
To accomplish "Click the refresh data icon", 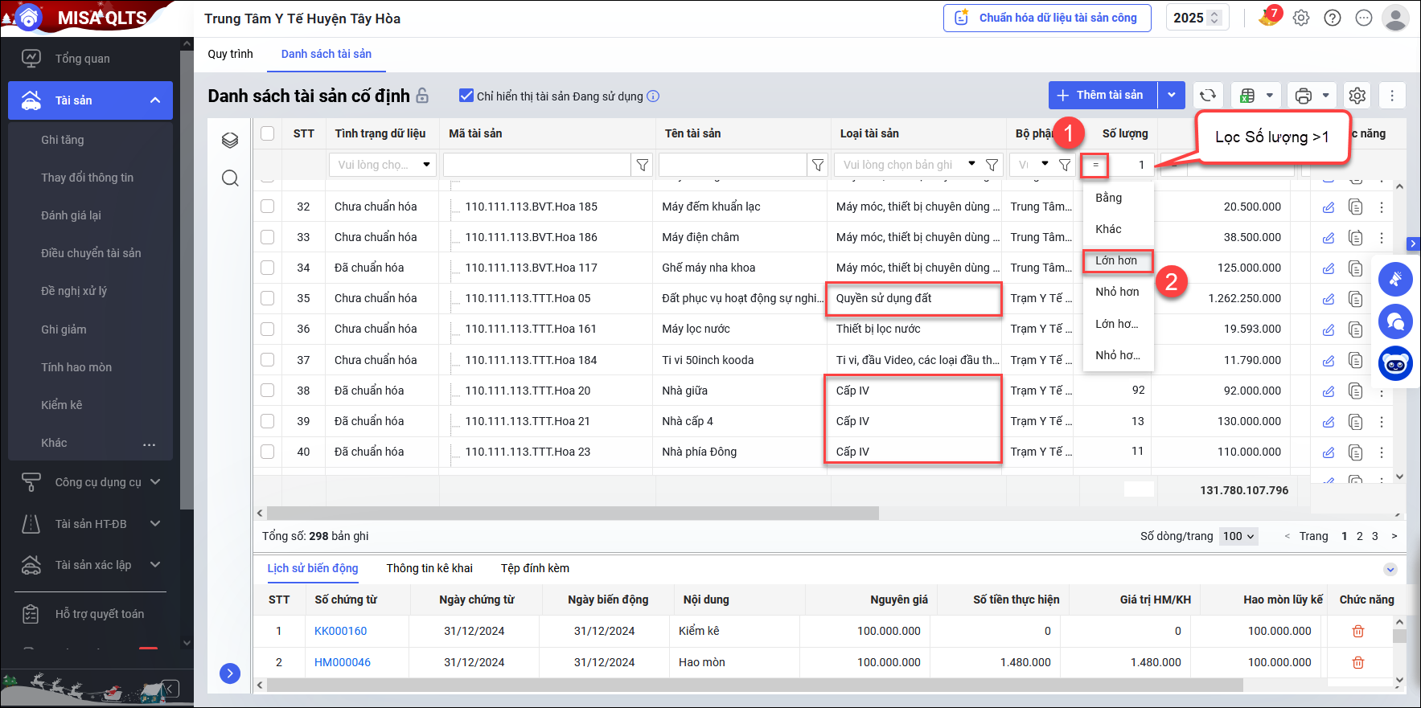I will [x=1207, y=96].
